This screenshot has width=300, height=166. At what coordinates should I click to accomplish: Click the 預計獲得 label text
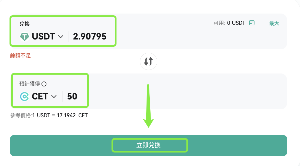pyautogui.click(x=30, y=84)
